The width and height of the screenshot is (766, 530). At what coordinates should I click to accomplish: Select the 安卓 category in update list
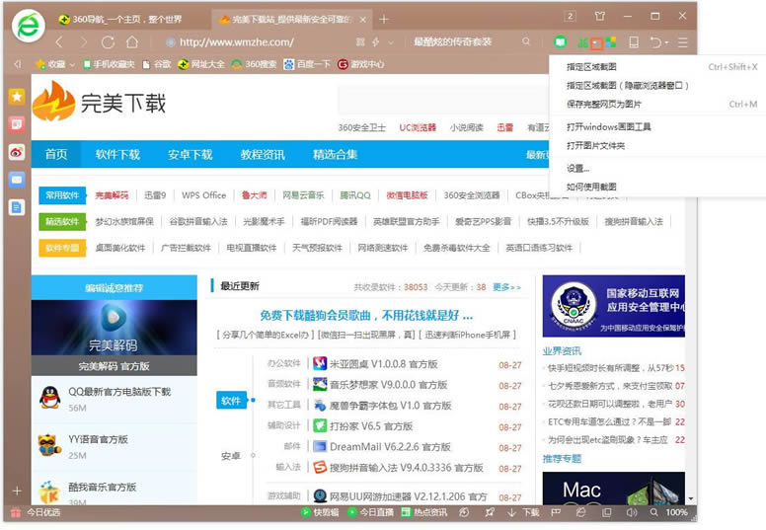231,456
